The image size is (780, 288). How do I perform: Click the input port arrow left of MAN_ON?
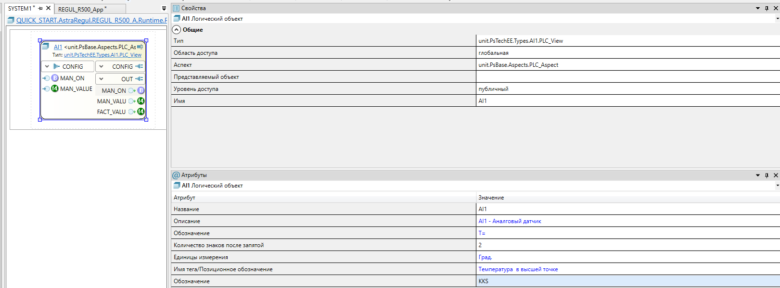point(46,78)
